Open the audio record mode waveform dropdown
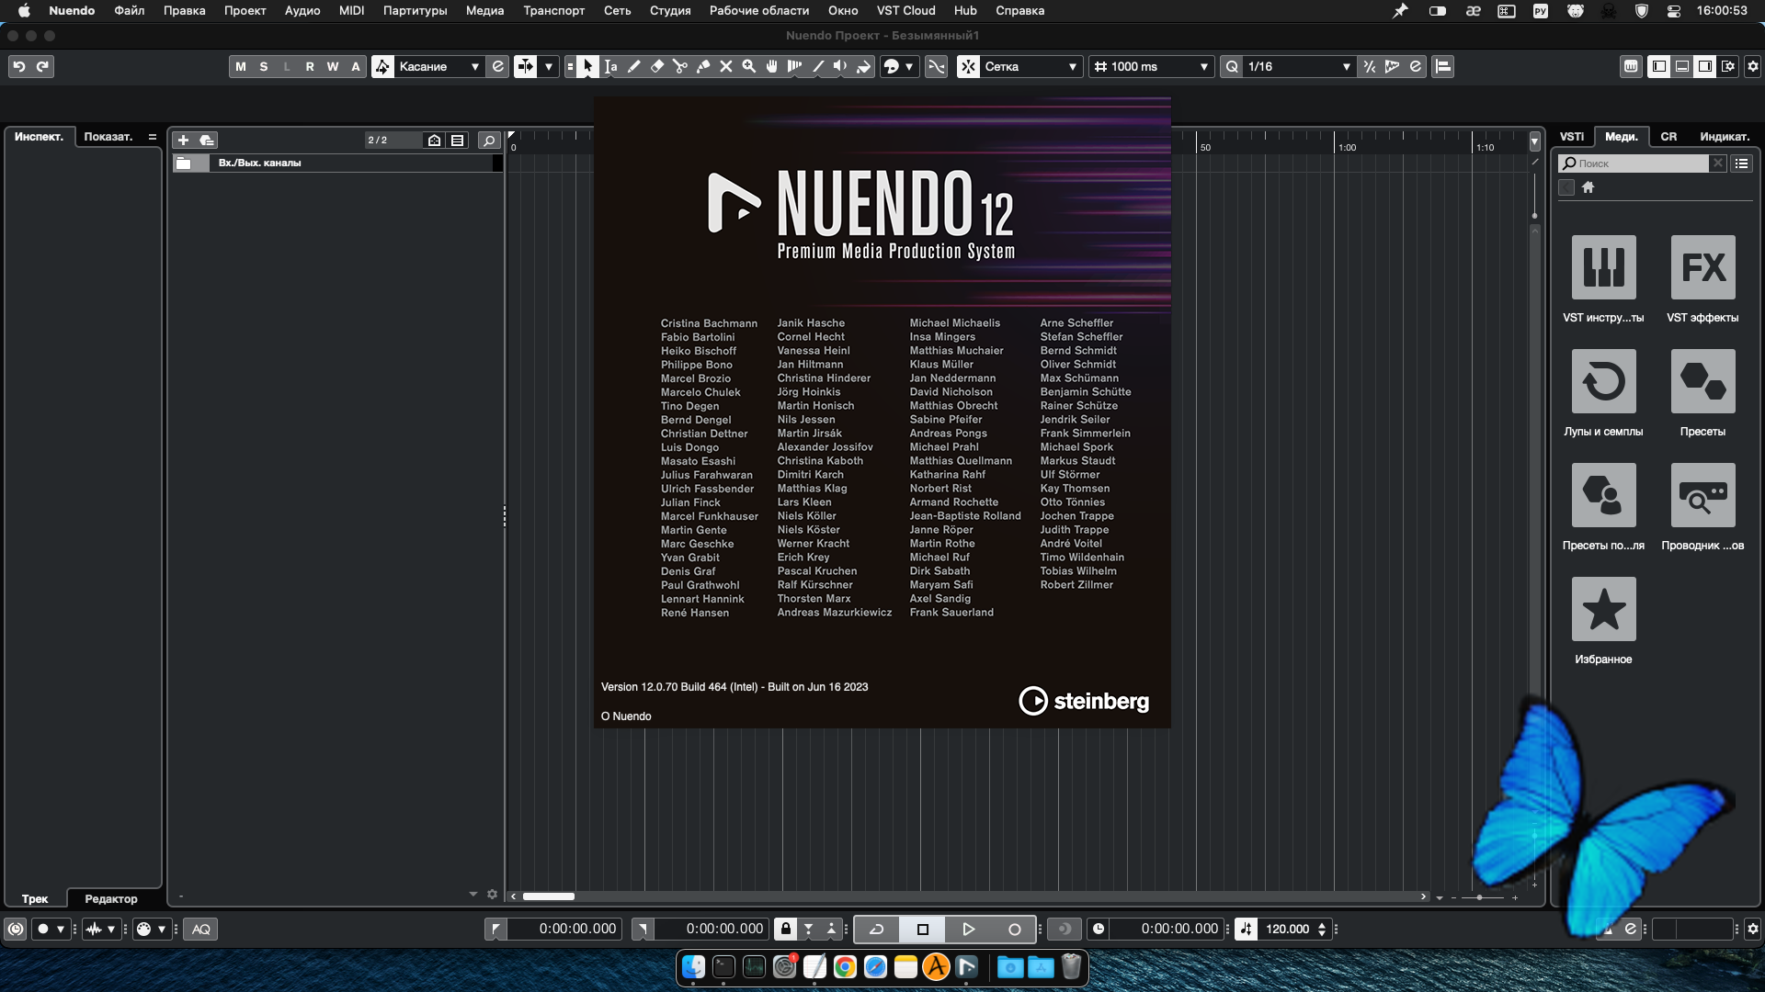This screenshot has width=1765, height=992. (101, 929)
